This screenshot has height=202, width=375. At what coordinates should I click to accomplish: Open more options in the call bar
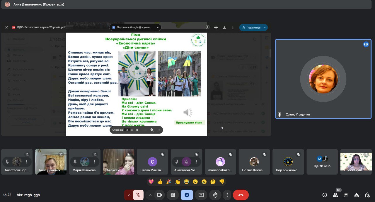pyautogui.click(x=227, y=195)
